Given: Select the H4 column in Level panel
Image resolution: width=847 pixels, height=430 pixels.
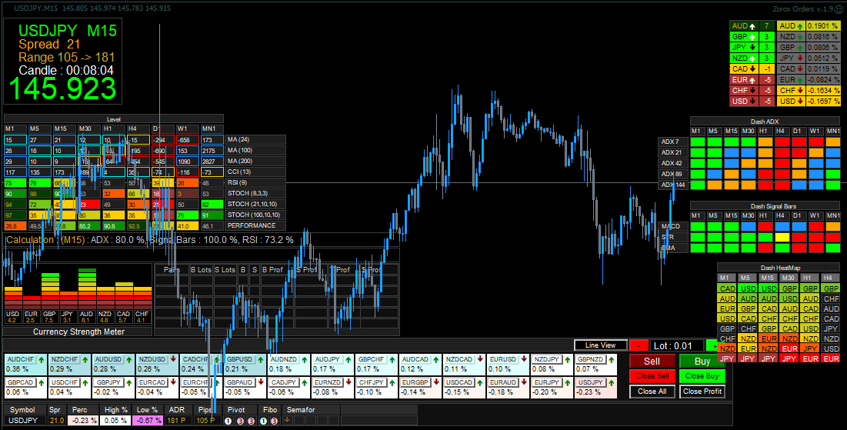Looking at the screenshot, I should tap(133, 128).
